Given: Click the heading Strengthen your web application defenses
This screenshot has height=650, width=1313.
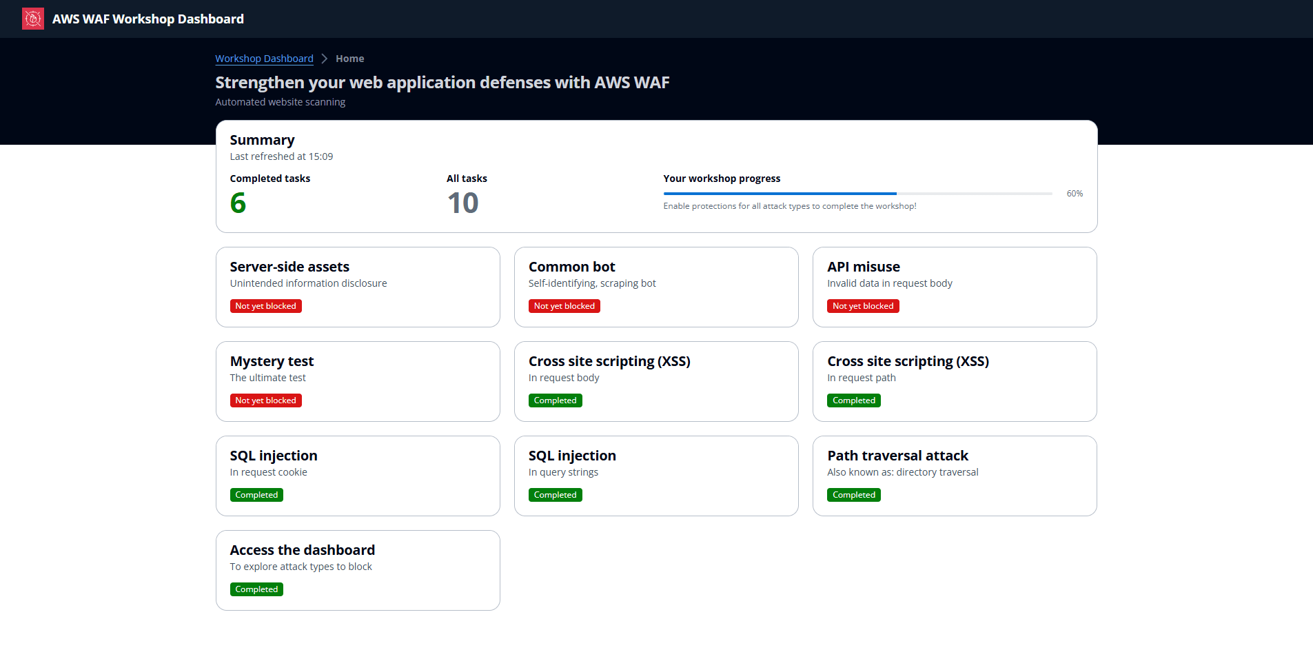Looking at the screenshot, I should click(442, 83).
